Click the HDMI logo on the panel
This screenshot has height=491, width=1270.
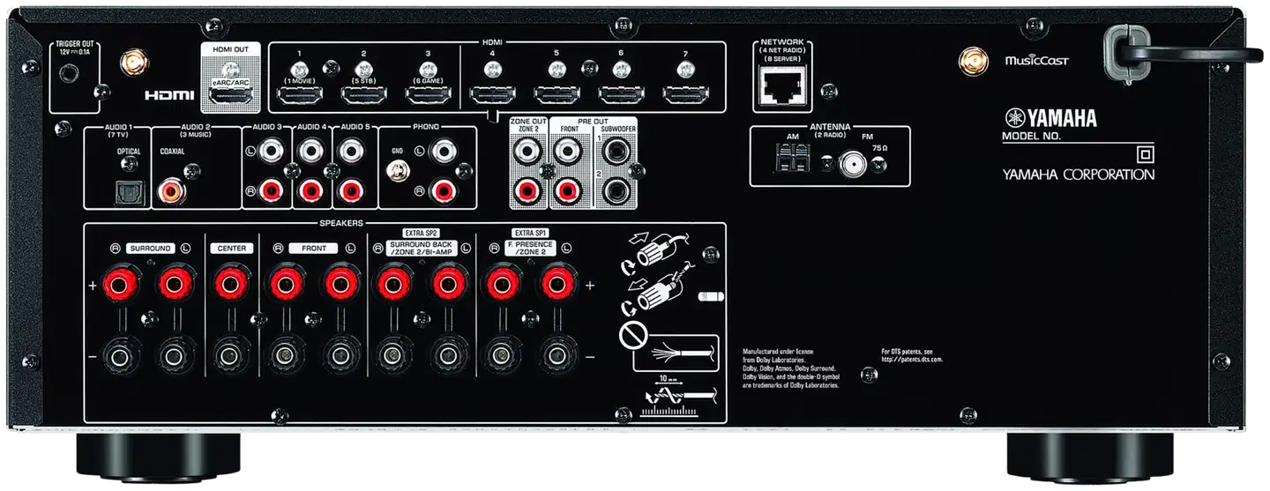coord(169,94)
